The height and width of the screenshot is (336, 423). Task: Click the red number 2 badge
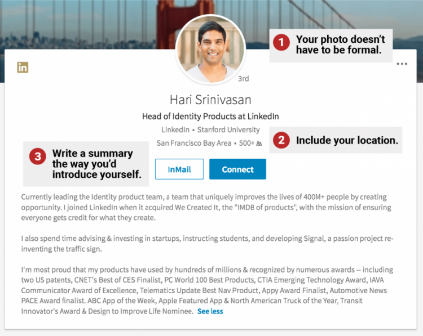[x=281, y=140]
